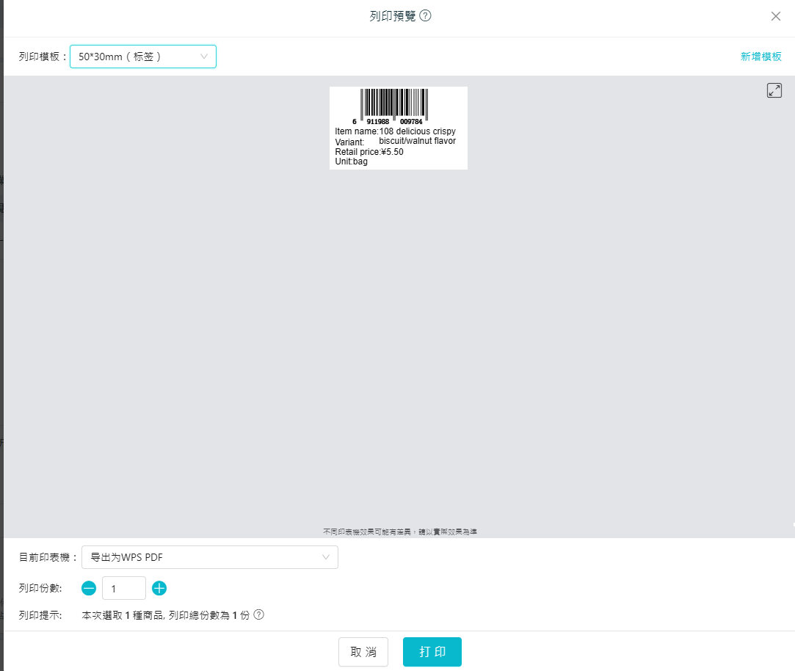Click the help icon after 列印提示 text

pos(258,615)
